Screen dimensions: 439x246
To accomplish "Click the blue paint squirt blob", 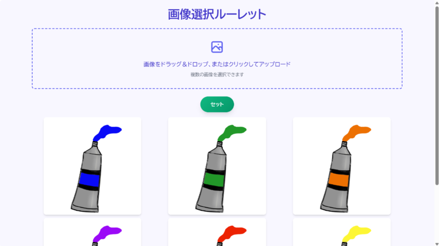I will tap(107, 133).
